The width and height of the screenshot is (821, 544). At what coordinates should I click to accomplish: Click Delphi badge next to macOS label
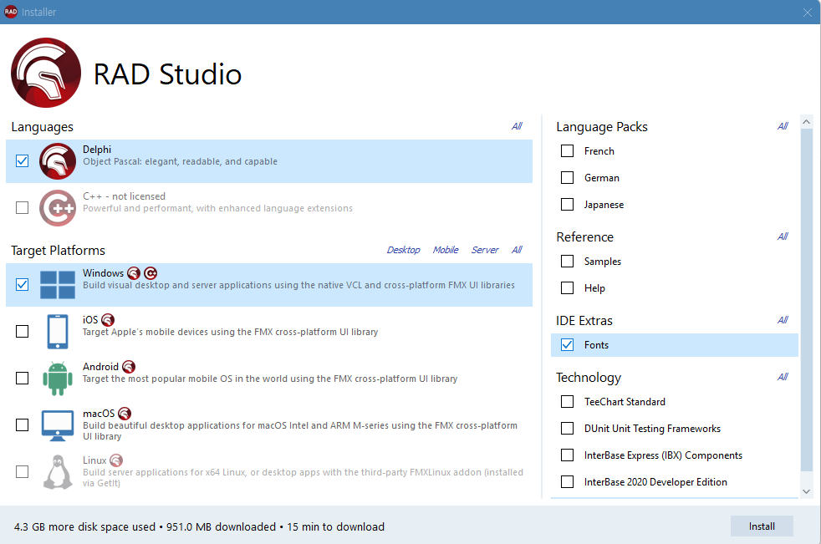tap(125, 414)
